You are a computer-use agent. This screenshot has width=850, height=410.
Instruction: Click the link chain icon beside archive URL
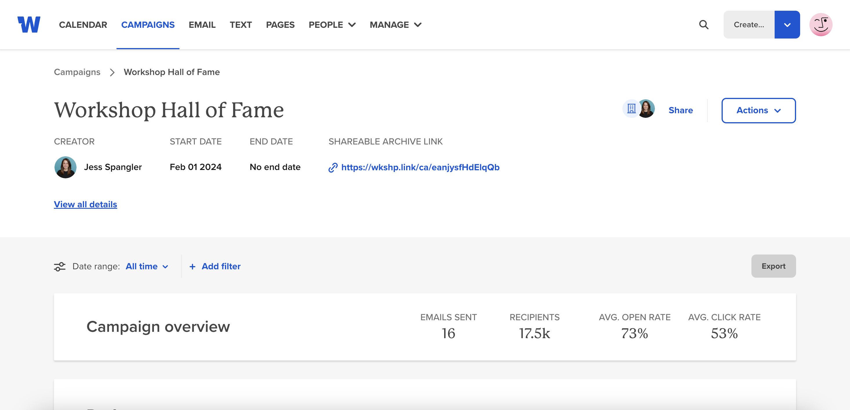pos(333,167)
